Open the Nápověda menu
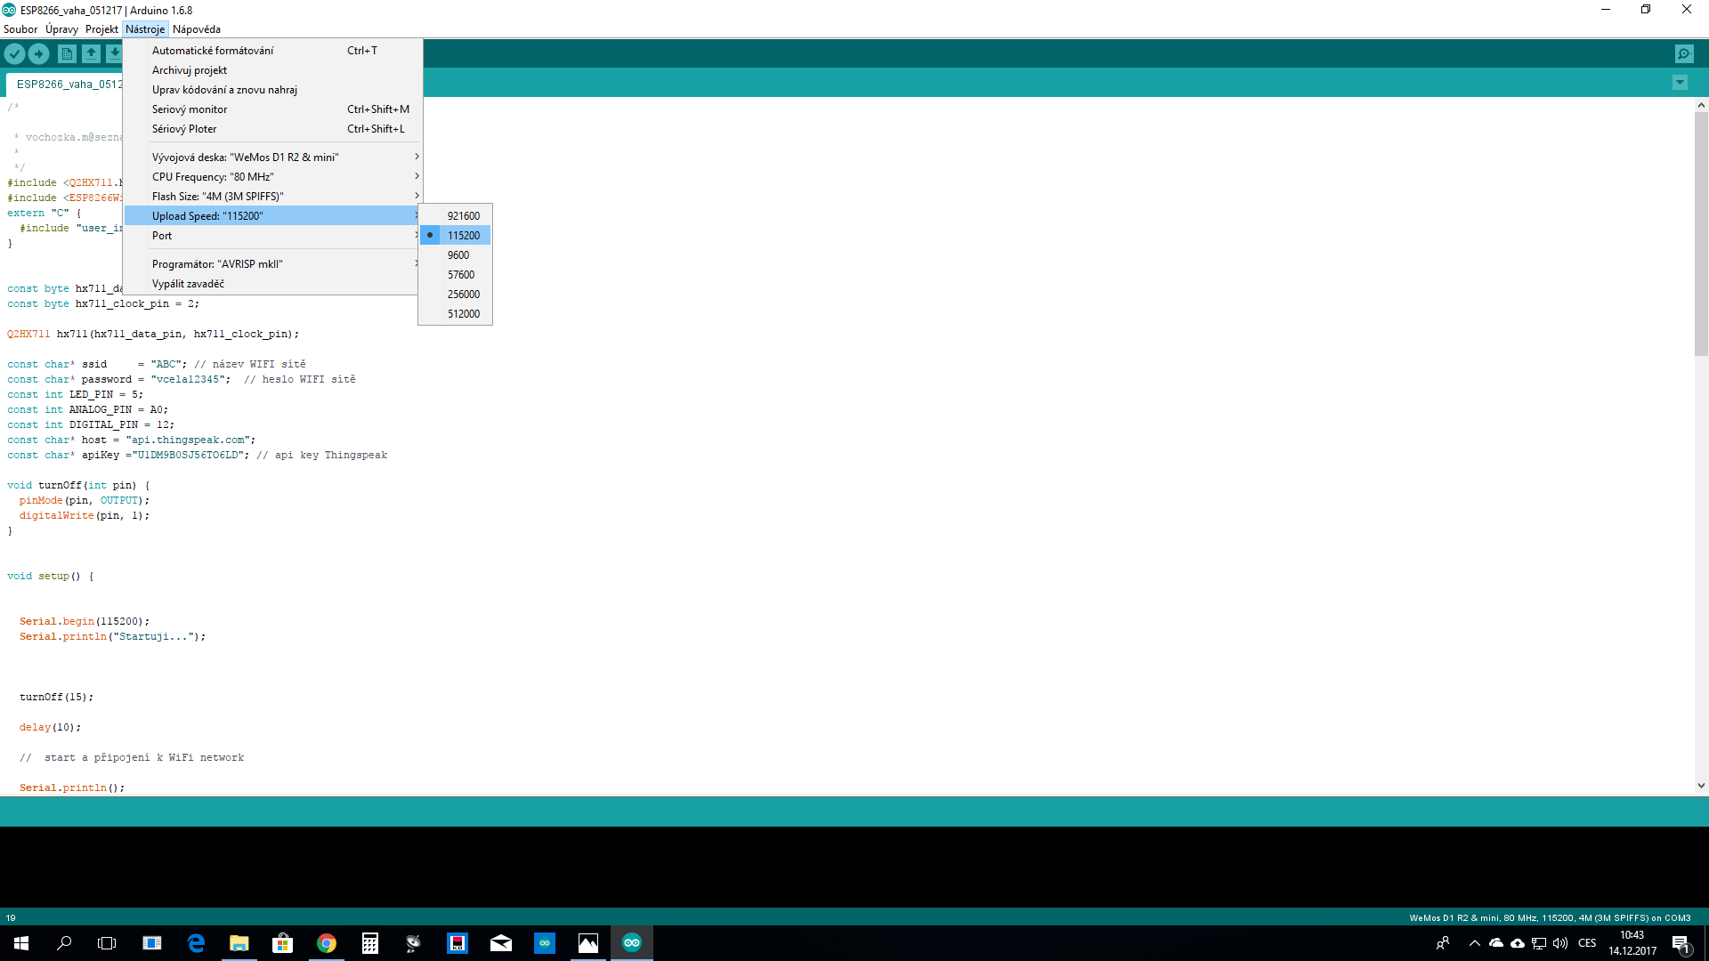Image resolution: width=1709 pixels, height=961 pixels. pos(197,29)
